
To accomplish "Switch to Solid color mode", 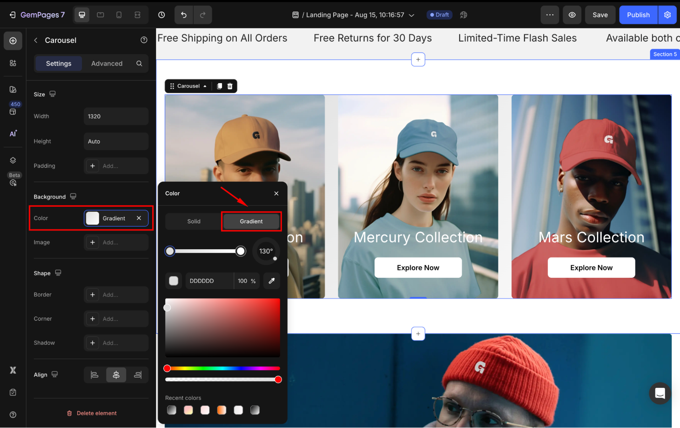I will pos(194,221).
